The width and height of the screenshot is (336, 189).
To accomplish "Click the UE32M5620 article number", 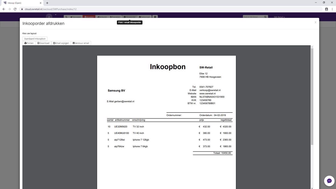I will pyautogui.click(x=121, y=127).
